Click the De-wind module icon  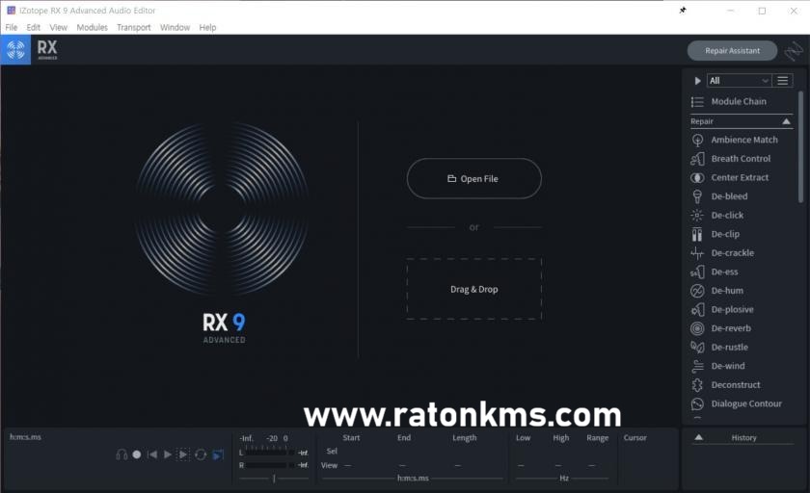tap(697, 366)
